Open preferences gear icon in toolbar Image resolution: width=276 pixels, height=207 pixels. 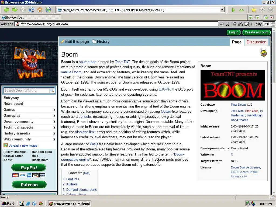270,10
